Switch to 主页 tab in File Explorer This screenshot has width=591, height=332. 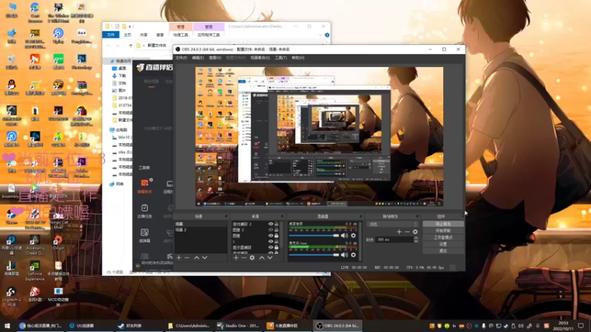coord(127,35)
